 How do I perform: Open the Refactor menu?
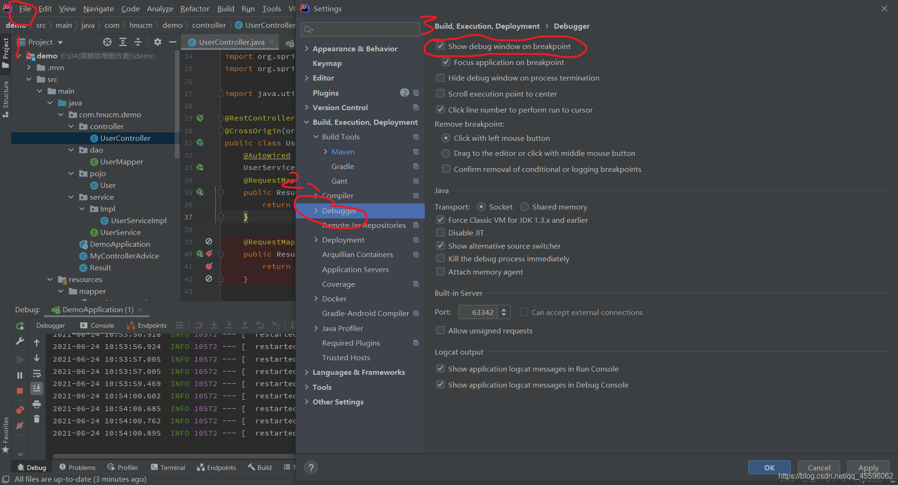(194, 8)
